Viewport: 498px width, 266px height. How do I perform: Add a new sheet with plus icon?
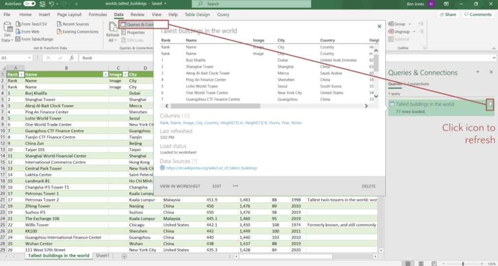pos(124,256)
